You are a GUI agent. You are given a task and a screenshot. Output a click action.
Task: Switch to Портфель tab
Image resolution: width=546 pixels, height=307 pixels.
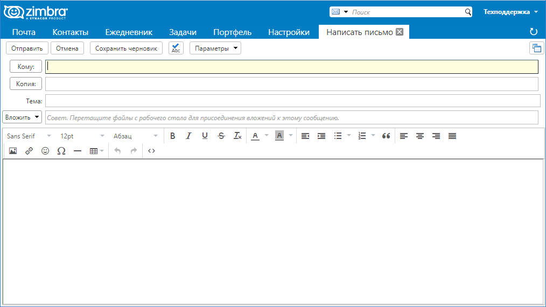point(232,32)
